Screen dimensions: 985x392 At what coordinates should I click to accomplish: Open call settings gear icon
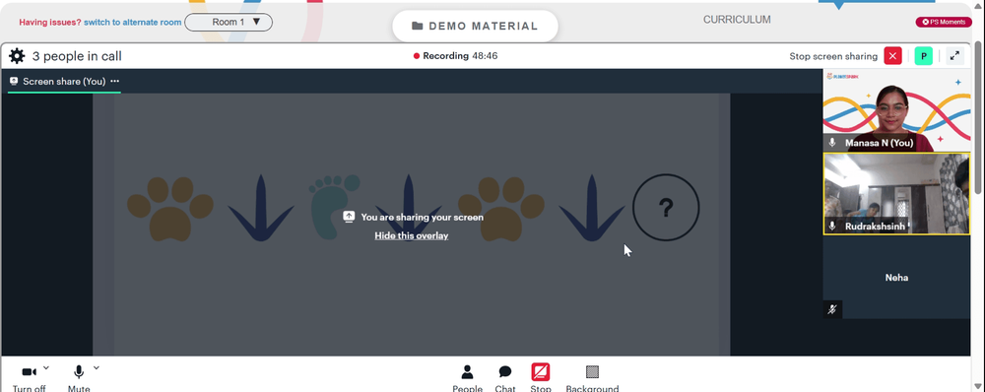click(17, 56)
